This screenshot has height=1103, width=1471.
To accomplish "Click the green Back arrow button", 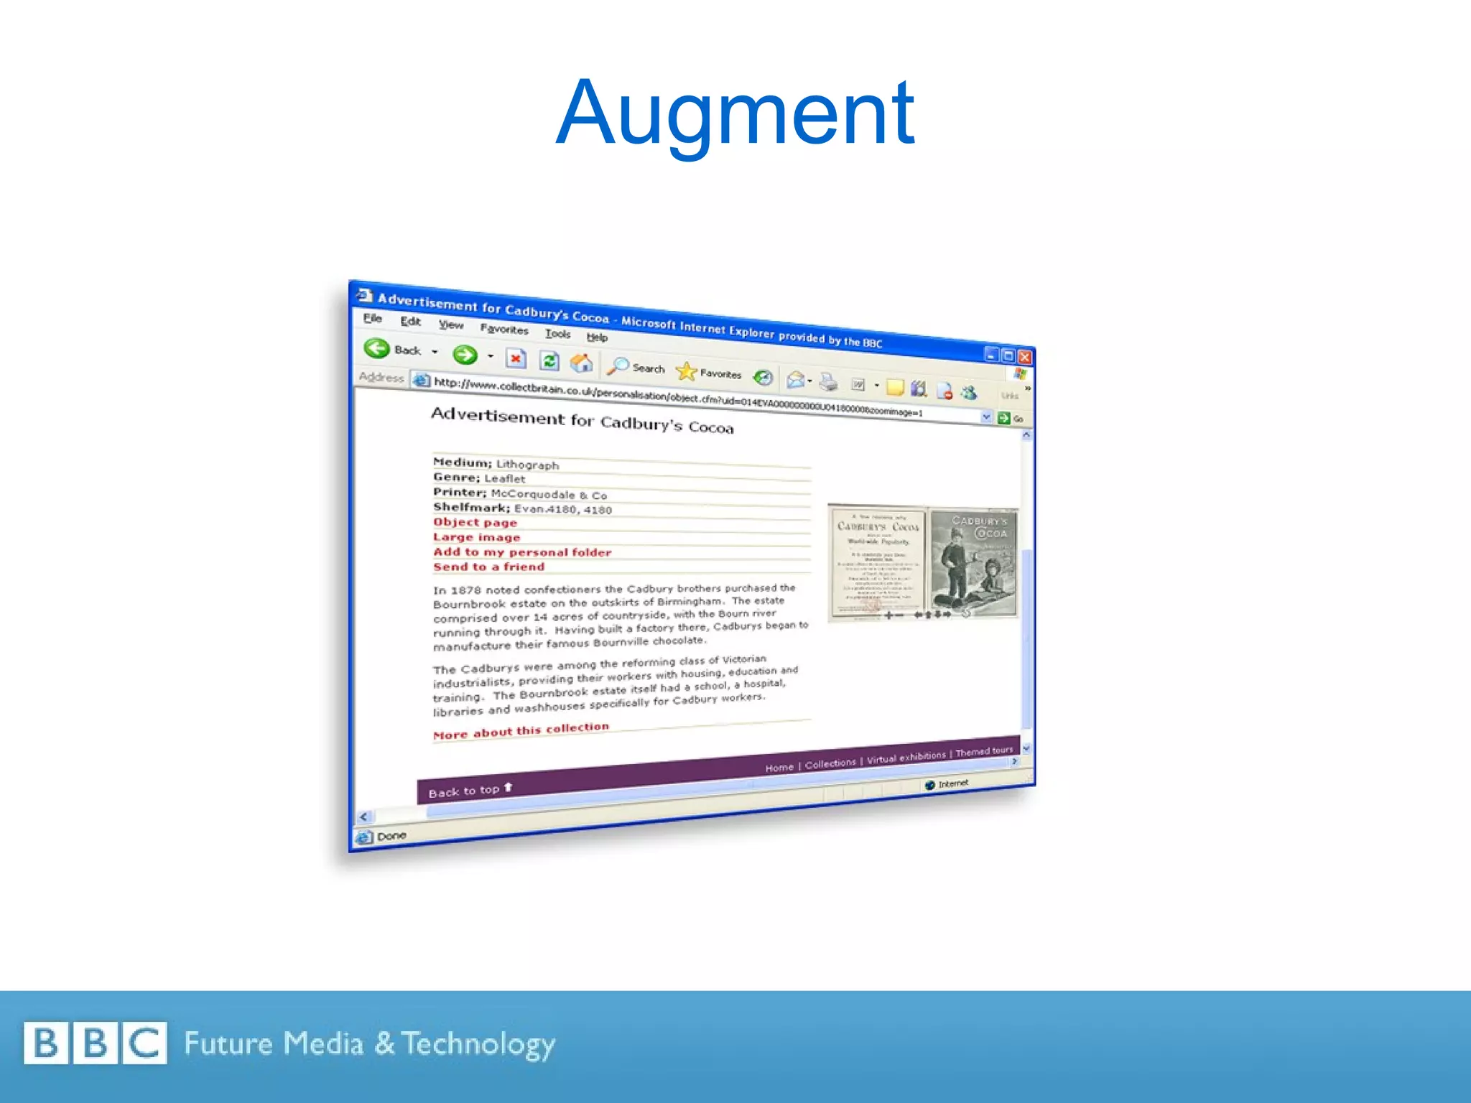I will [376, 348].
